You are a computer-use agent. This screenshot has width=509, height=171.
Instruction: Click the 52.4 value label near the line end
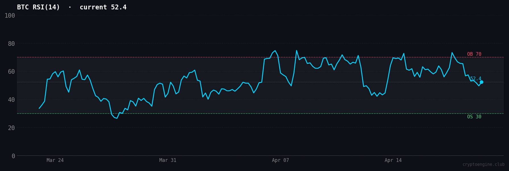click(x=475, y=79)
